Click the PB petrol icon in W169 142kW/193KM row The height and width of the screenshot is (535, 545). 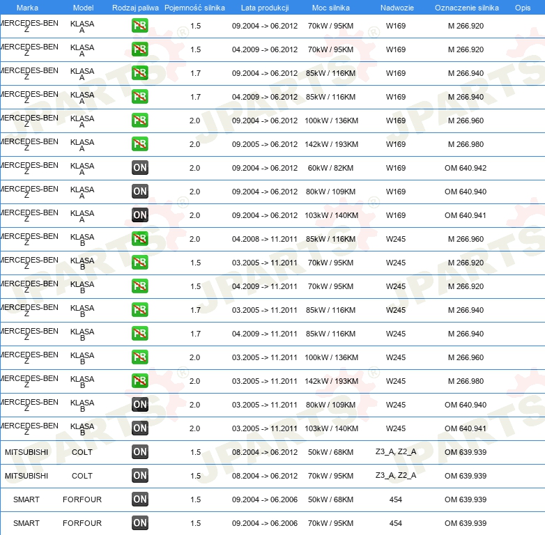(x=140, y=144)
